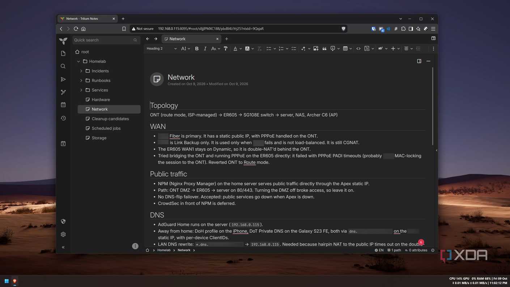Open Trilium settings gear icon
The height and width of the screenshot is (287, 510).
63,235
